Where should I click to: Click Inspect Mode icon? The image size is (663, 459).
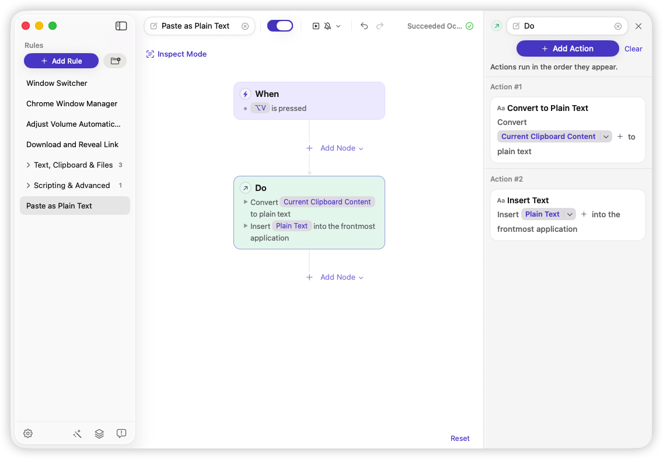click(150, 54)
